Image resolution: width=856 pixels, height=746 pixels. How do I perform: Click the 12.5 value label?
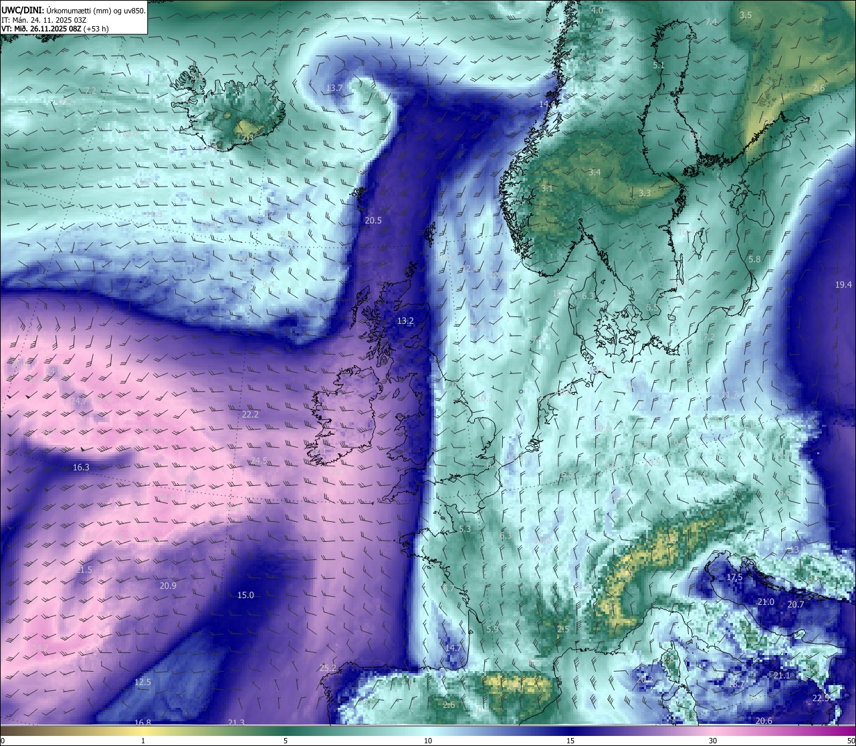142,682
